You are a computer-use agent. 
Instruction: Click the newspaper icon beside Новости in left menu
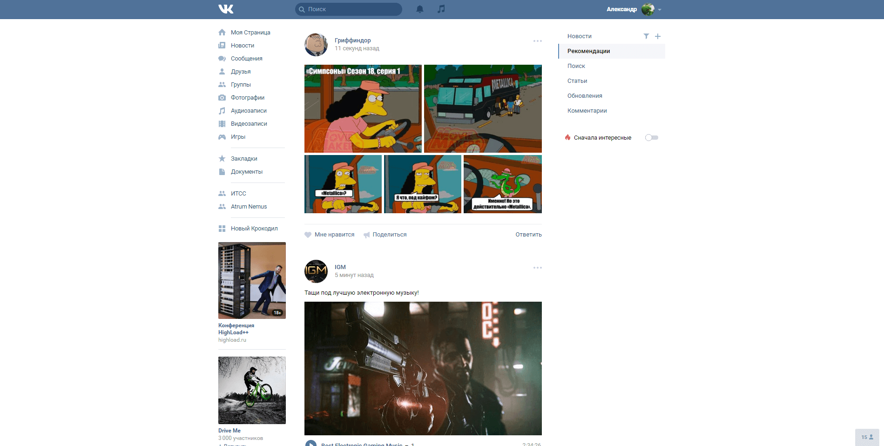click(222, 46)
